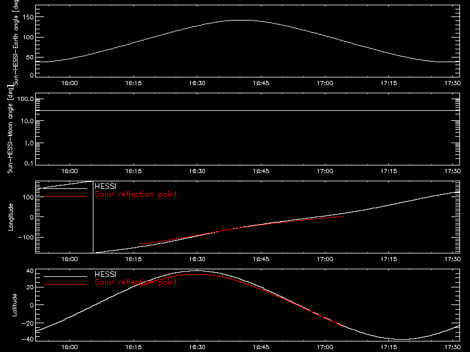The width and height of the screenshot is (470, 352).
Task: Click the red legend line sample in Longitude plot
Action: [65, 197]
